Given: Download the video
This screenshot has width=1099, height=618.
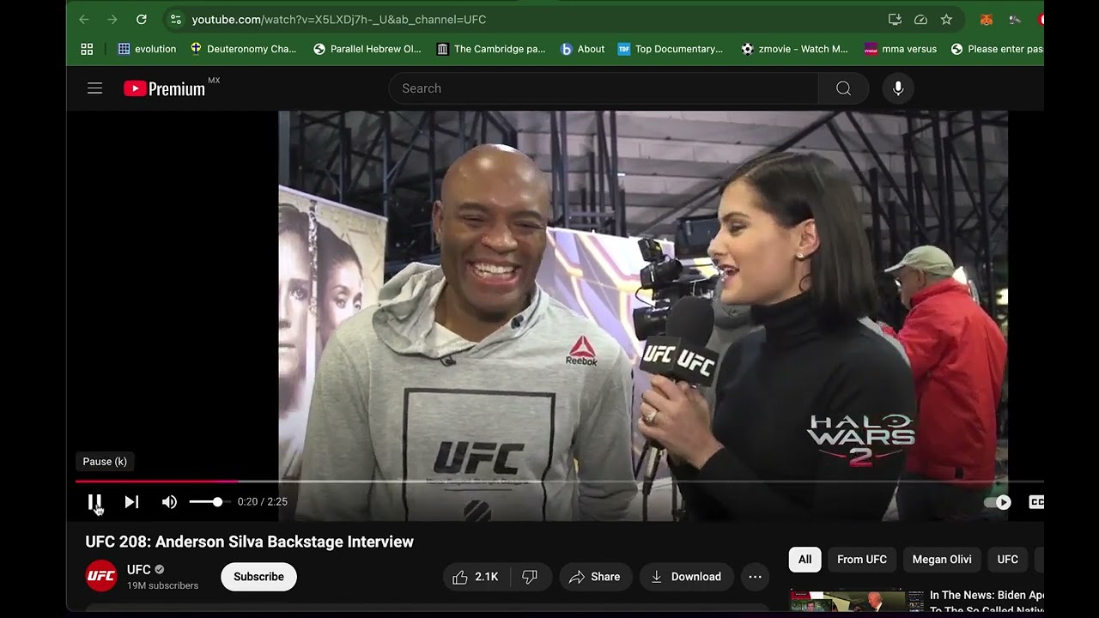Looking at the screenshot, I should [686, 577].
